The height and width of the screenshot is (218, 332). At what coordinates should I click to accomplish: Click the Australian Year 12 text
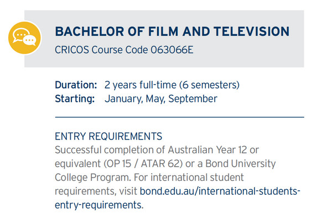tap(207, 150)
